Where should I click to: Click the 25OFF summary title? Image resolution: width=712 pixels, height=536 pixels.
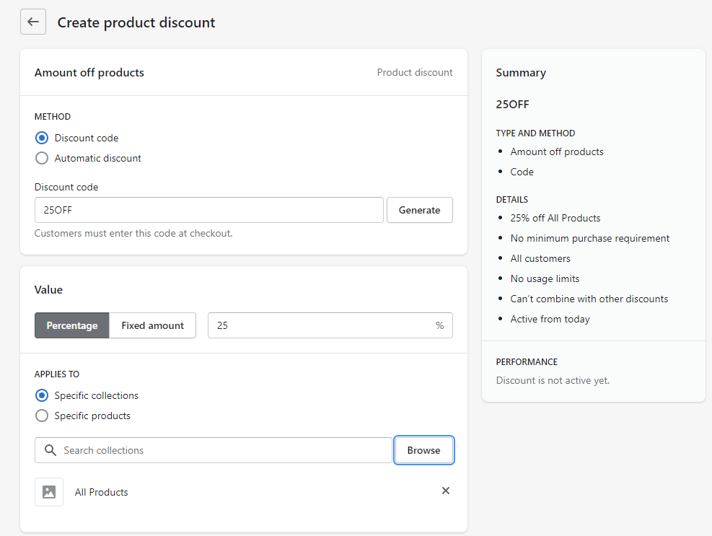point(513,104)
